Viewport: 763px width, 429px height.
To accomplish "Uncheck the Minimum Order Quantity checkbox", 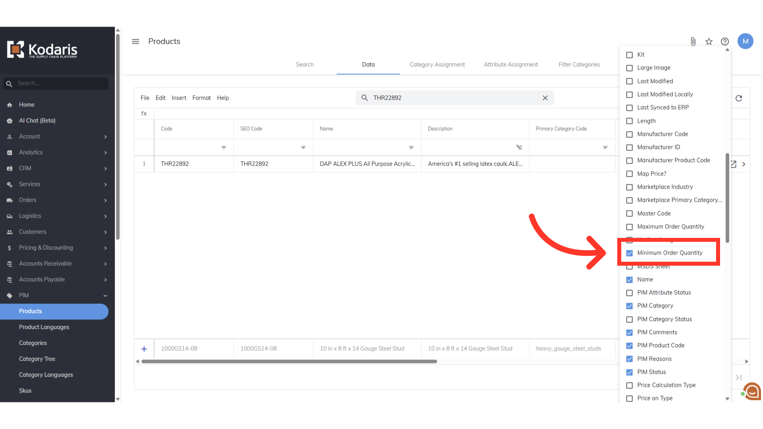I will [629, 253].
